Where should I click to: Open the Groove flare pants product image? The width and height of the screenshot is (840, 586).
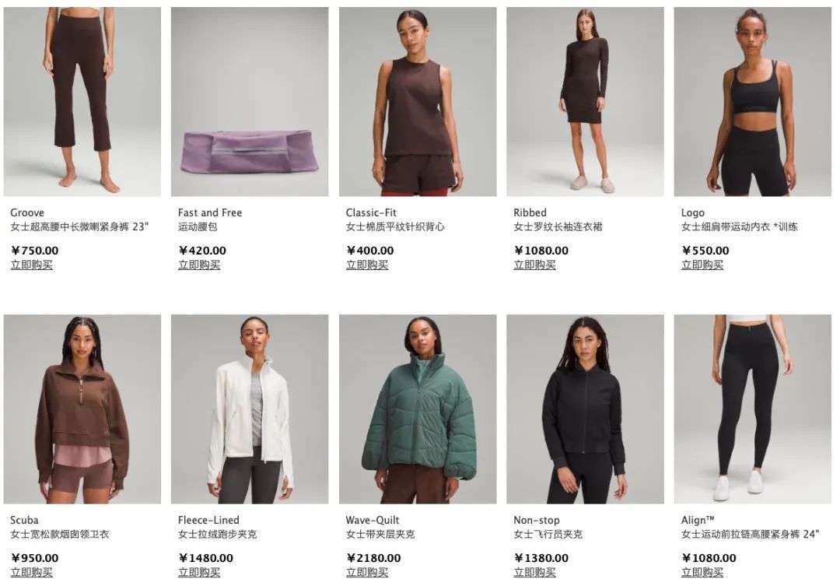point(82,101)
